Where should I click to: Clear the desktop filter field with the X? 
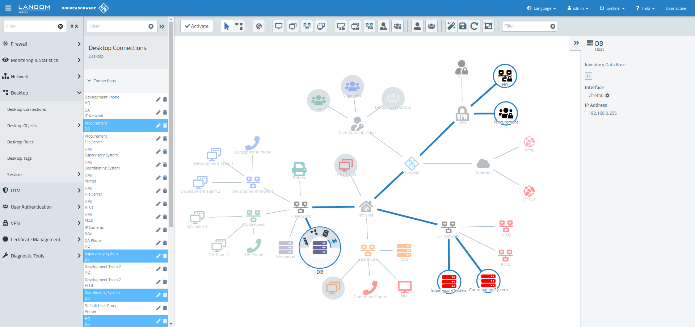(553, 26)
